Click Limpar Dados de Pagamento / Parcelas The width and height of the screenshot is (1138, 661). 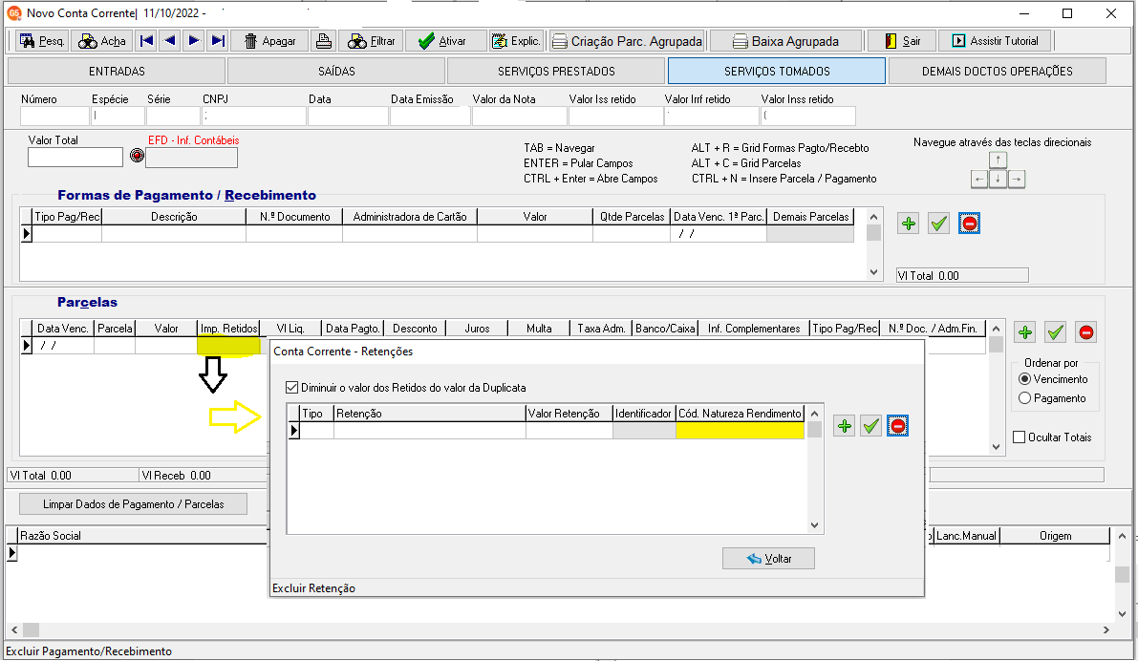point(134,504)
